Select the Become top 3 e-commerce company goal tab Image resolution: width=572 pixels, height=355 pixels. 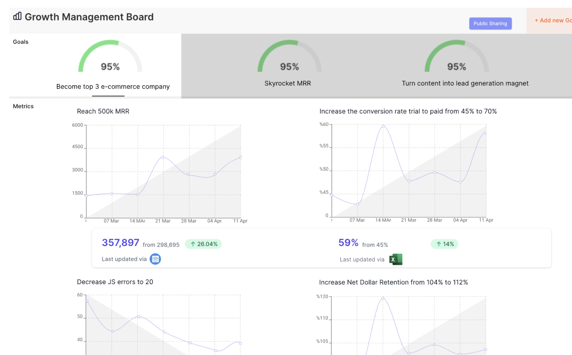pos(113,87)
